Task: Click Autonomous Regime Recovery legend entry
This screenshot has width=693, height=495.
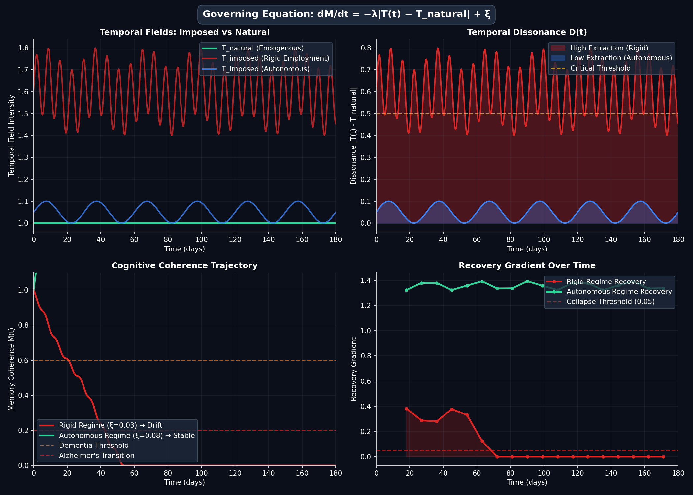Action: pos(619,292)
